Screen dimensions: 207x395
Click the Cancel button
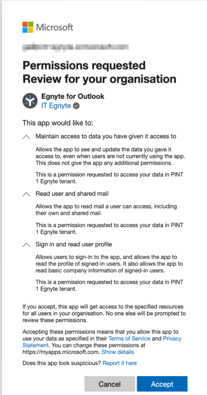point(109,384)
